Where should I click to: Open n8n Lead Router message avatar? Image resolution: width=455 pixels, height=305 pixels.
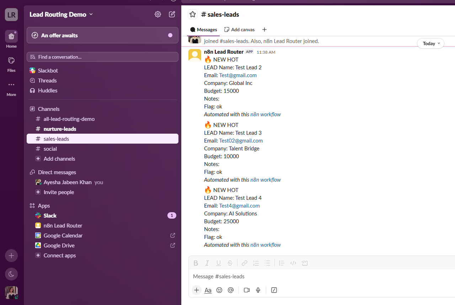click(x=195, y=55)
